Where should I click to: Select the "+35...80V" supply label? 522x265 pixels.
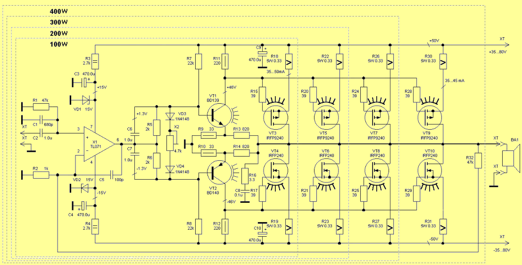click(x=498, y=52)
